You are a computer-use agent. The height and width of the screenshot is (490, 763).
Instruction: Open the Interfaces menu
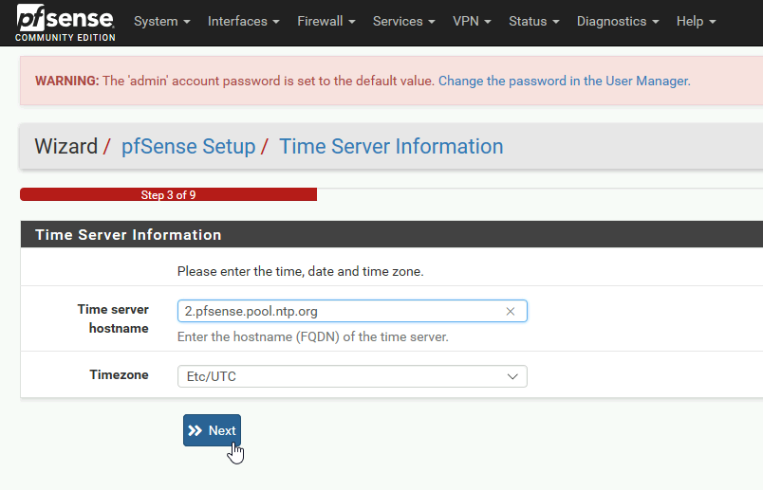point(243,22)
